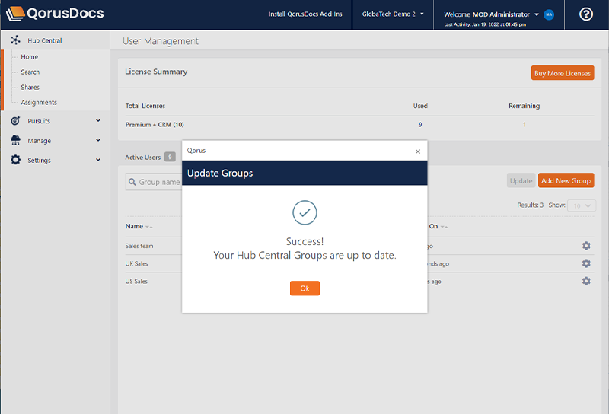Open the Welcome MOD Administrator dropdown arrow
The width and height of the screenshot is (609, 414).
pos(537,14)
